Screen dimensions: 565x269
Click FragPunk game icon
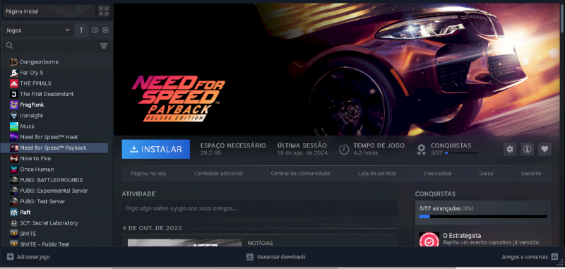[x=14, y=104]
